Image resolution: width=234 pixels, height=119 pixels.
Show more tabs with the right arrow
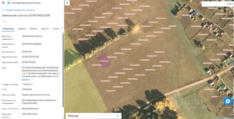tap(61, 29)
